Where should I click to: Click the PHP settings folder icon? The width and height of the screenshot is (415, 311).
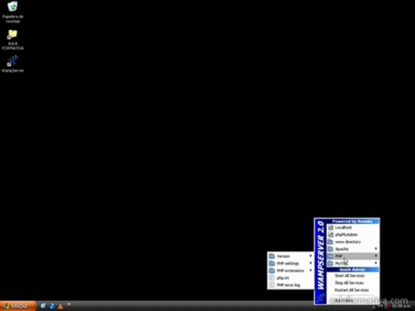pyautogui.click(x=272, y=263)
